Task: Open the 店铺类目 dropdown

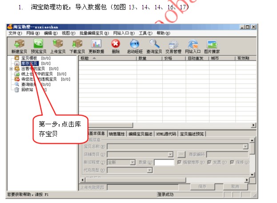Action: (170, 154)
